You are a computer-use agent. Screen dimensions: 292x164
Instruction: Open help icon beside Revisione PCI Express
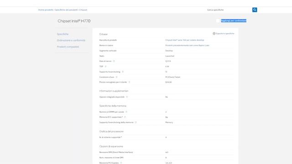click(x=121, y=163)
